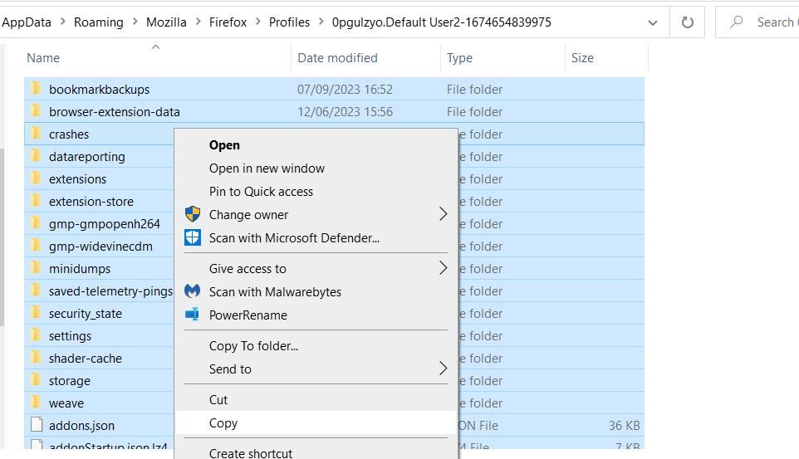Click the PowerRename icon in the menu
The width and height of the screenshot is (799, 459).
[192, 315]
